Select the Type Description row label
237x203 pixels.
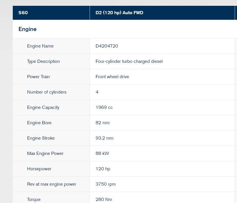[x=44, y=61]
